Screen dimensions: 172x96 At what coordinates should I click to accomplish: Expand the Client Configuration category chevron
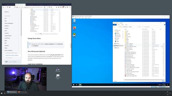(19, 23)
